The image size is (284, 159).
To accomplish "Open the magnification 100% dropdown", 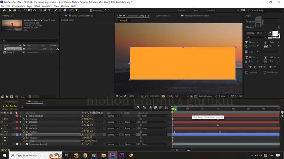I will coord(134,96).
